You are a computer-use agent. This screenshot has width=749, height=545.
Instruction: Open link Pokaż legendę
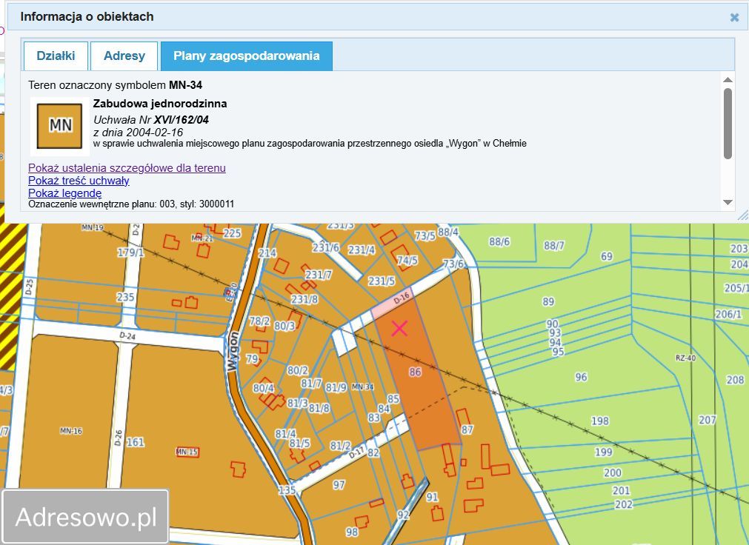pos(65,193)
